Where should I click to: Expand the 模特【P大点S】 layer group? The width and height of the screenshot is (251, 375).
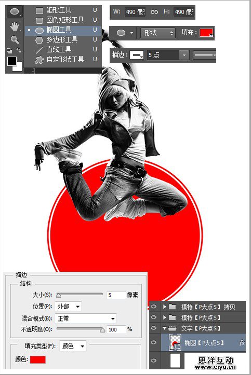coord(165,317)
